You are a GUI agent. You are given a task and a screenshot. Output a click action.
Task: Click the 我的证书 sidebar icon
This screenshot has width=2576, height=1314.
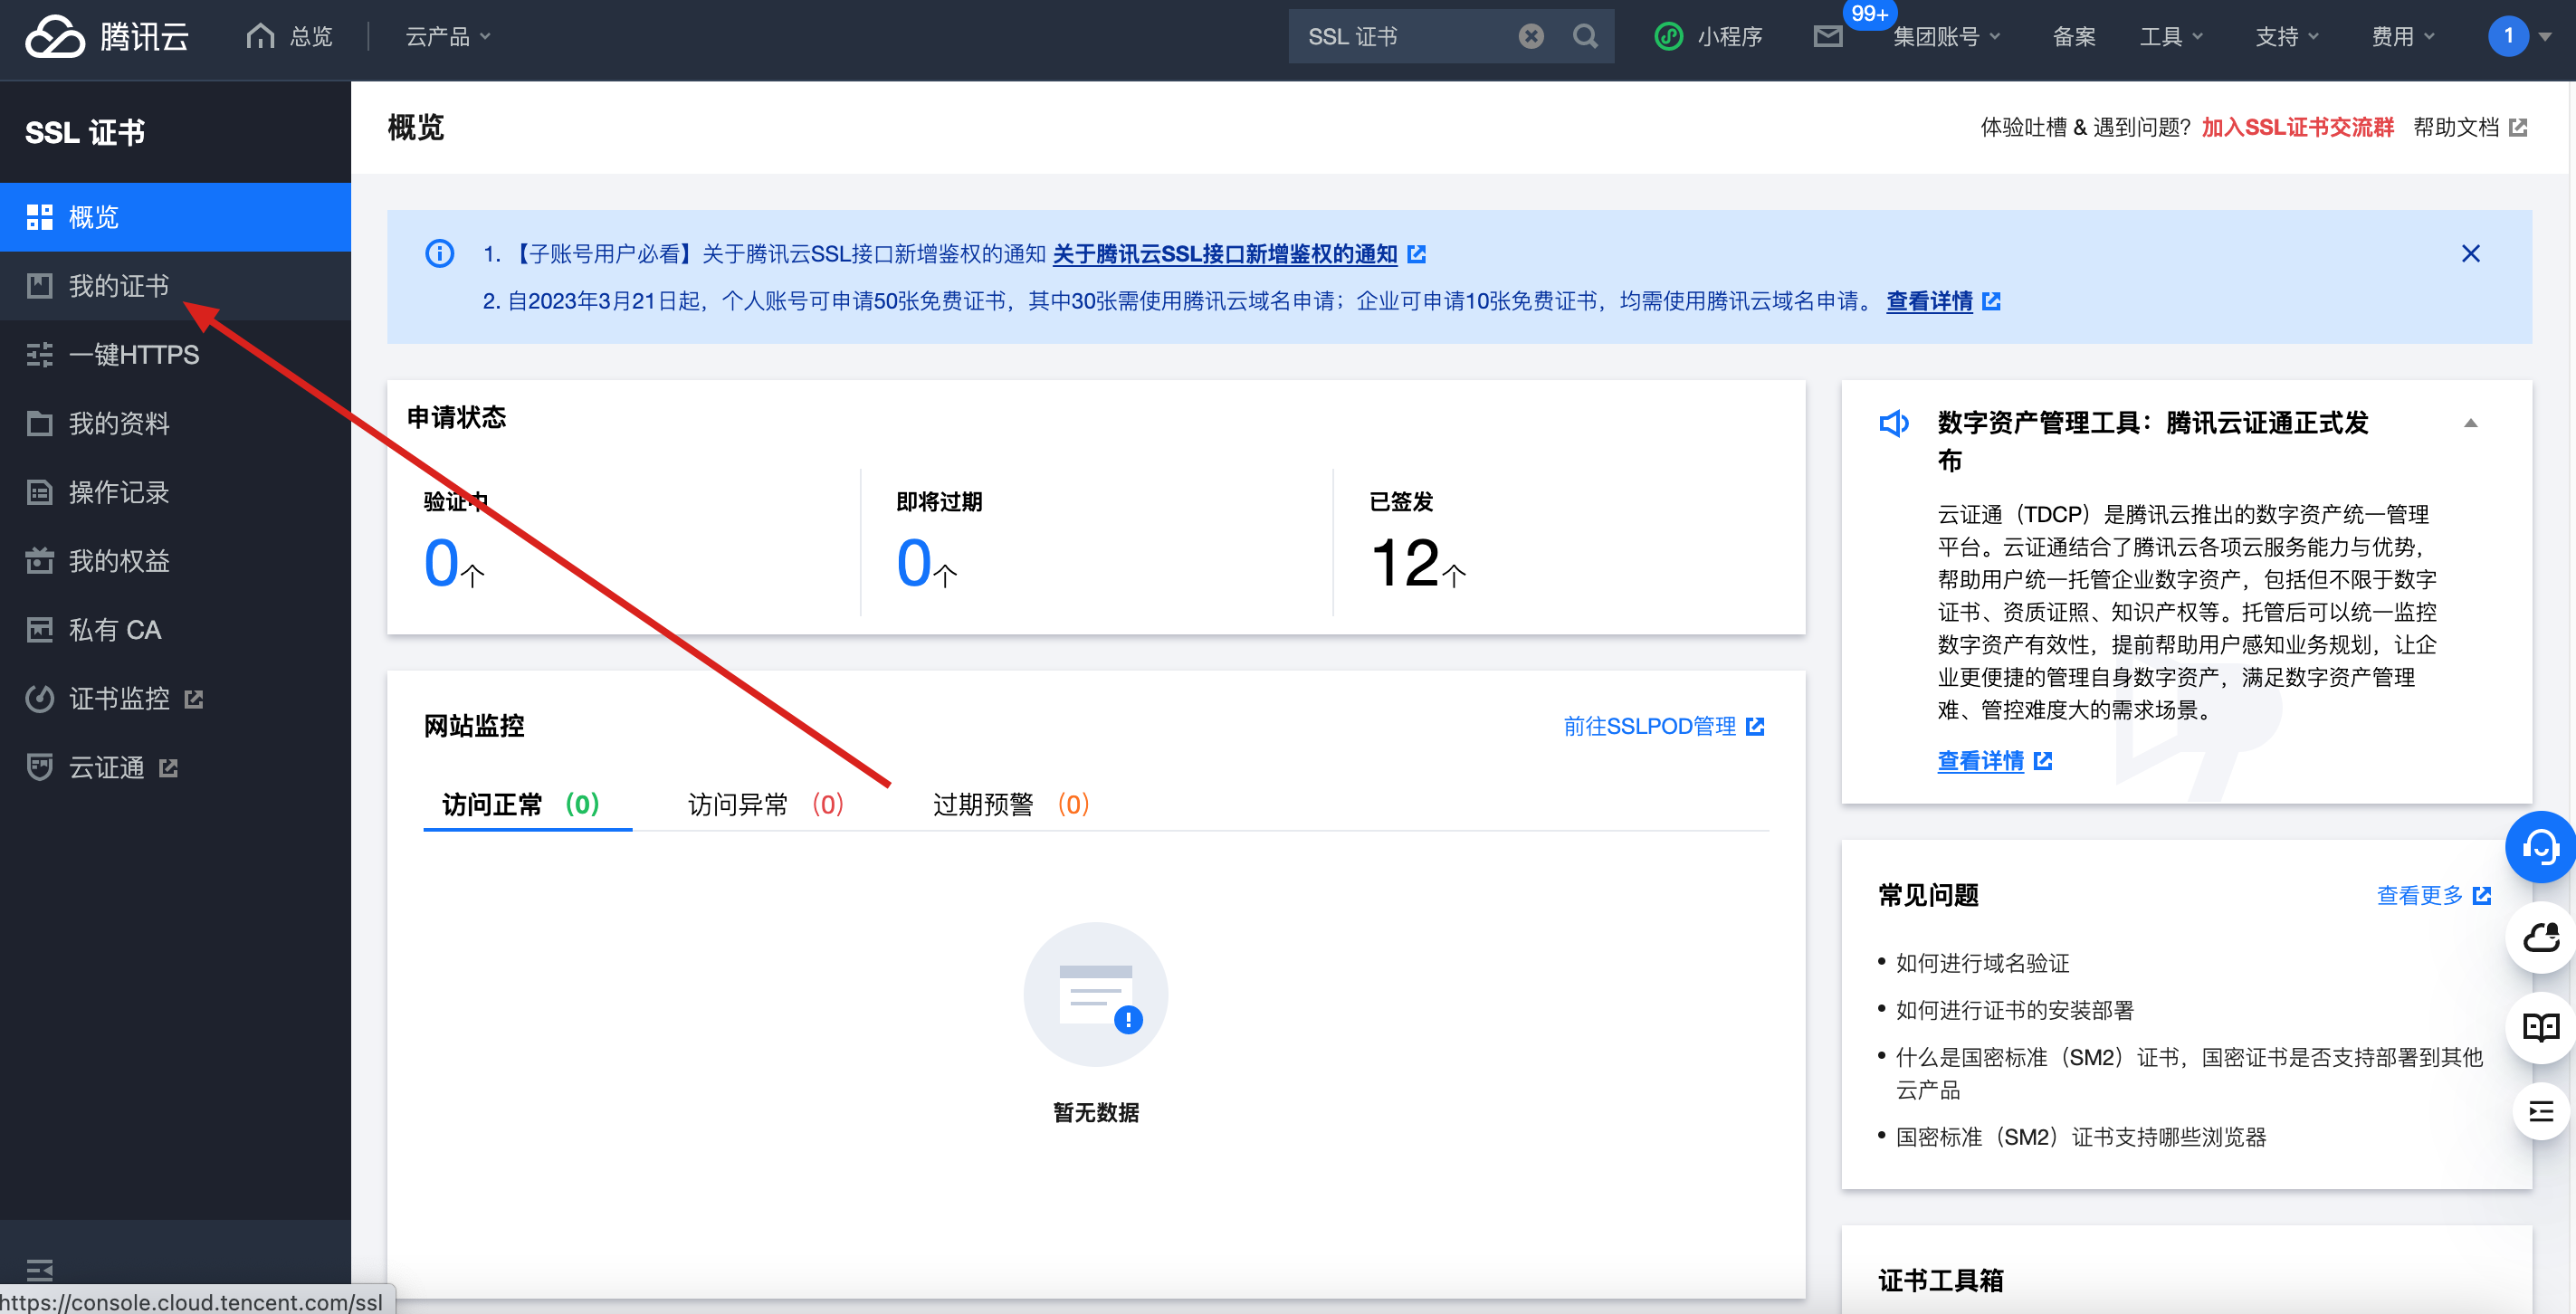pyautogui.click(x=40, y=286)
